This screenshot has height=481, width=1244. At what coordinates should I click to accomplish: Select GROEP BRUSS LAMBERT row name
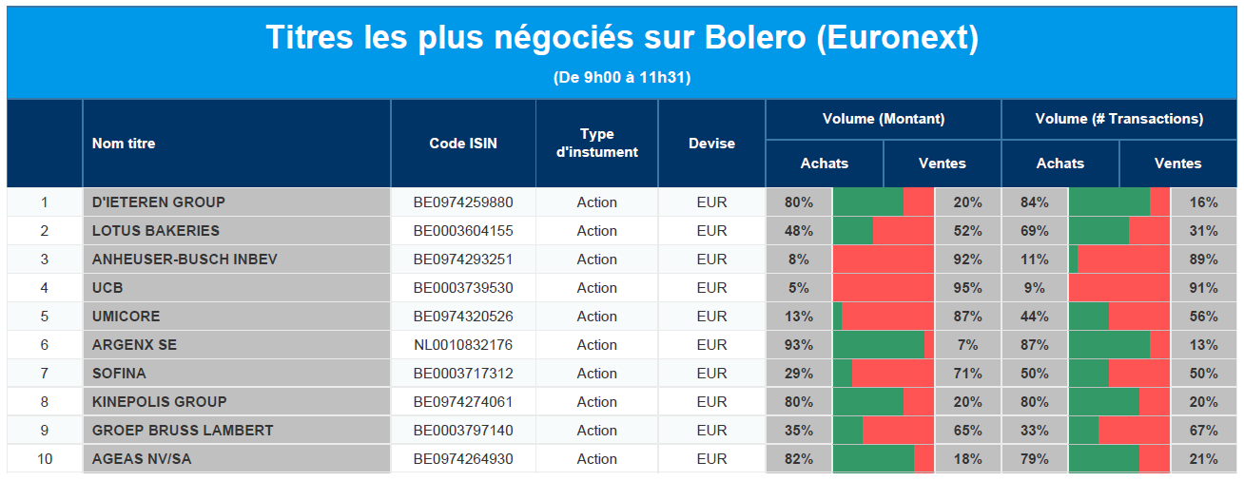[x=183, y=431]
